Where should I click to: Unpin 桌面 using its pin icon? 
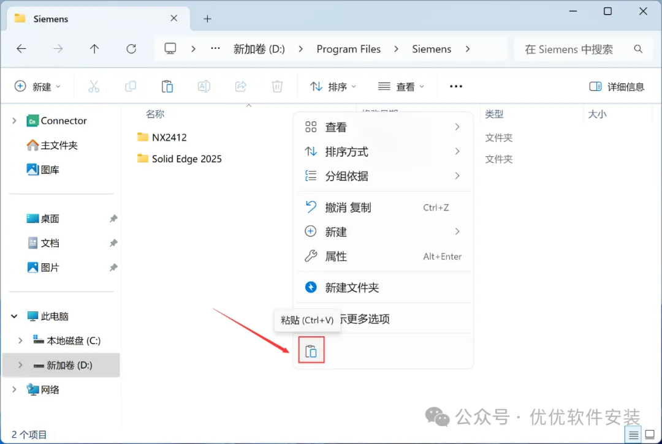click(113, 219)
